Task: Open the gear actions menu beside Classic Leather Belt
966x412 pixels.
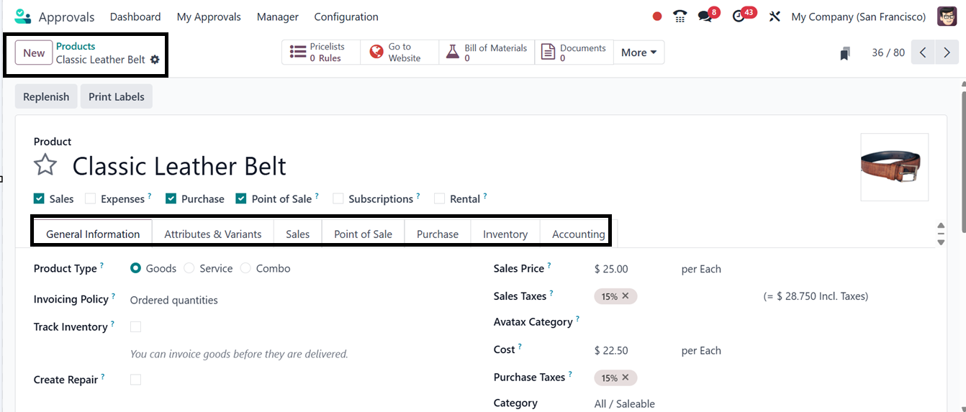Action: click(155, 60)
